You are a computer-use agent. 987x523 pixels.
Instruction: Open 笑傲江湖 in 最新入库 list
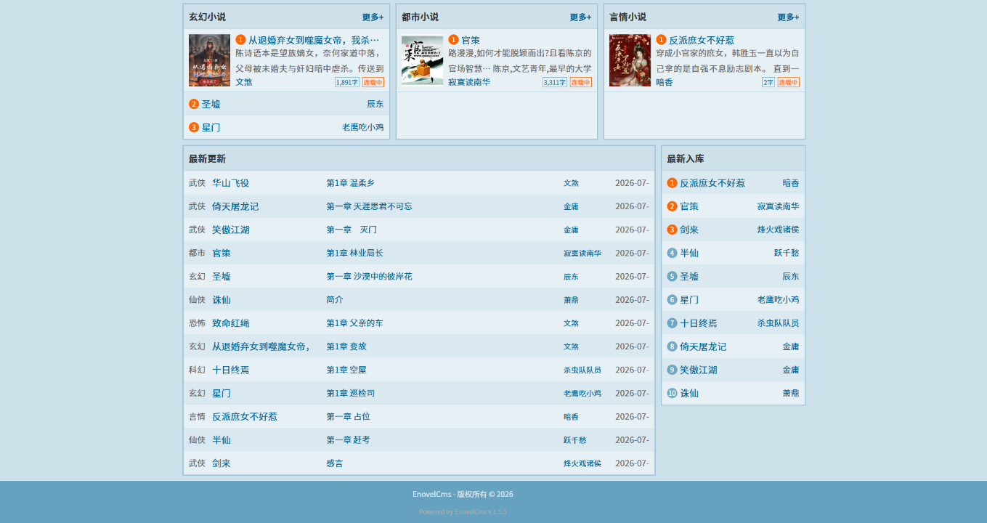point(698,370)
